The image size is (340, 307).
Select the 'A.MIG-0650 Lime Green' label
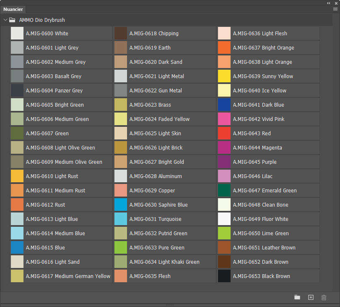[261, 234]
